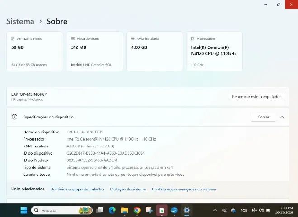Open the blue bird app on taskbar
Viewport: 298px width, 217px height.
pyautogui.click(x=174, y=210)
